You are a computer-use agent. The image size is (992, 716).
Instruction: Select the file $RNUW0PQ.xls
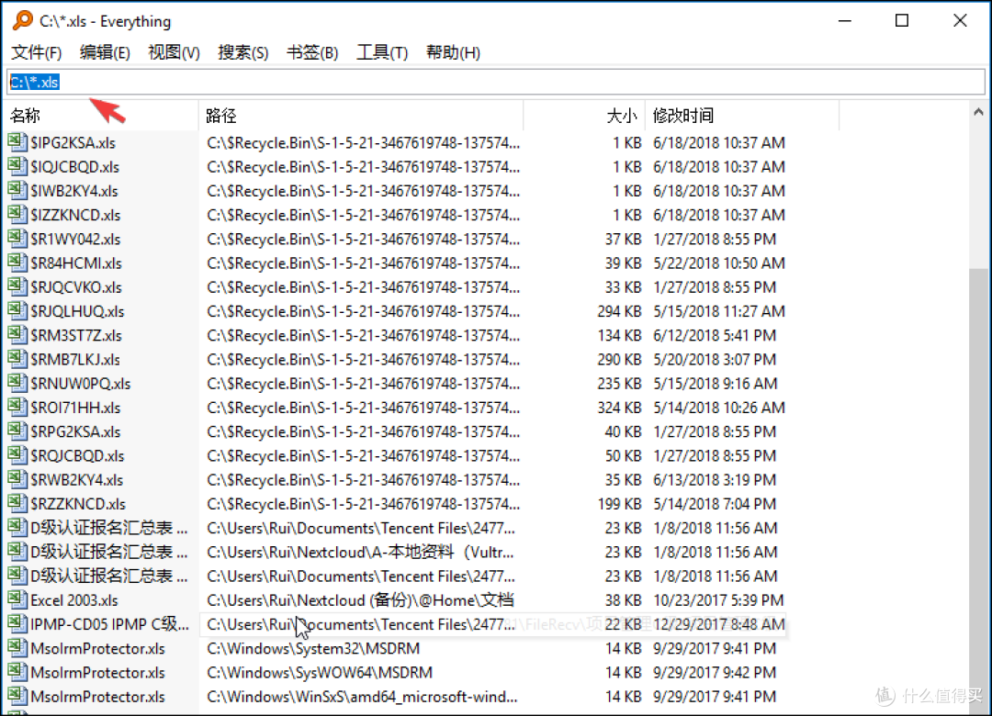[80, 384]
